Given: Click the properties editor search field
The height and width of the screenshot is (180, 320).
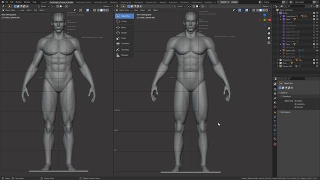Looking at the screenshot, I should [296, 78].
